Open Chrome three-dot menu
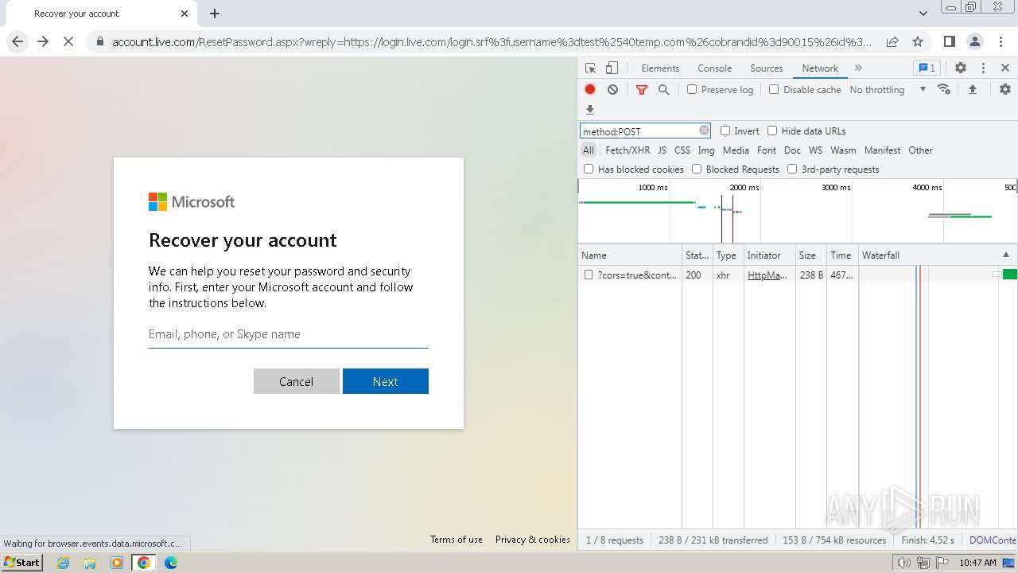The width and height of the screenshot is (1018, 573). tap(1000, 41)
